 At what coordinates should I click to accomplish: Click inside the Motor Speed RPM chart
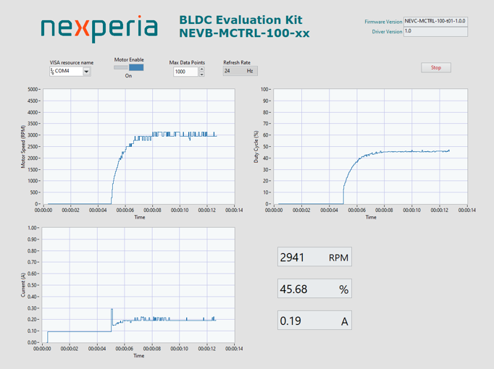point(139,146)
